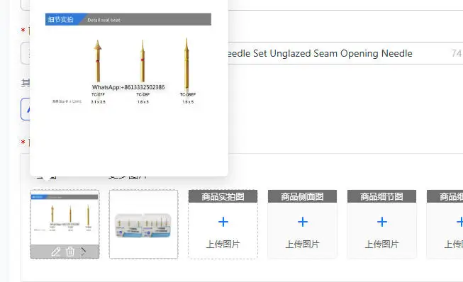The height and width of the screenshot is (282, 463).
Task: Click the plus icon under 商品侧面图
Action: pos(303,222)
